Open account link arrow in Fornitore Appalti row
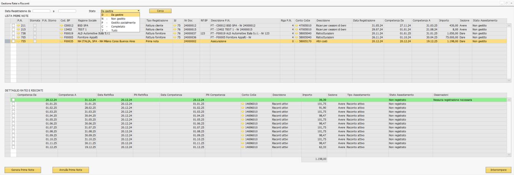Screen dimensions: 514x175 297,37
